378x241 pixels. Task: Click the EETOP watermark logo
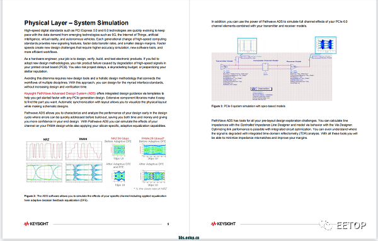[x=343, y=225]
